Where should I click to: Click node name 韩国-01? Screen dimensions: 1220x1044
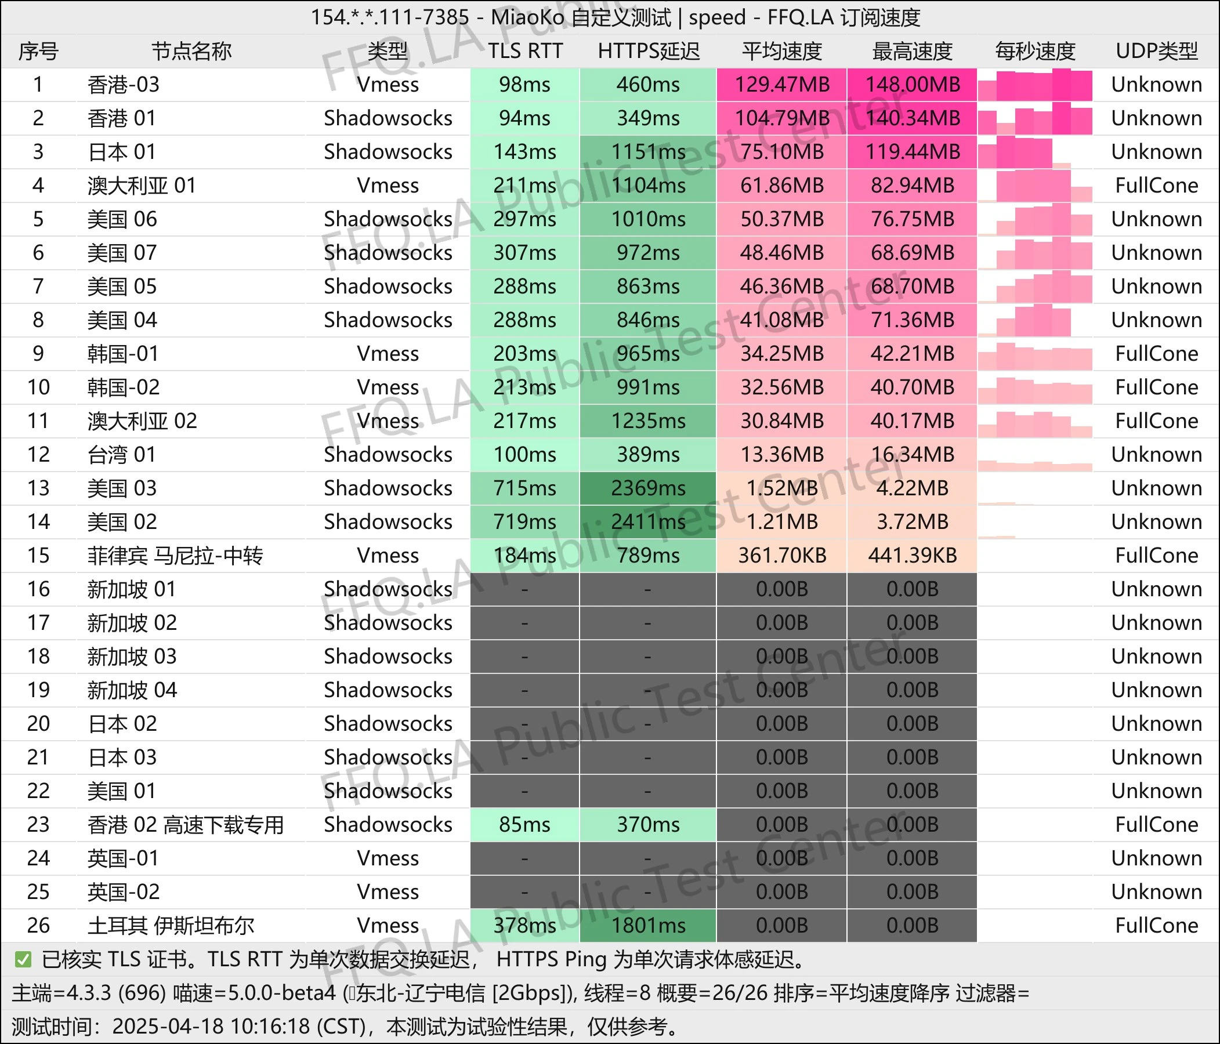click(124, 353)
